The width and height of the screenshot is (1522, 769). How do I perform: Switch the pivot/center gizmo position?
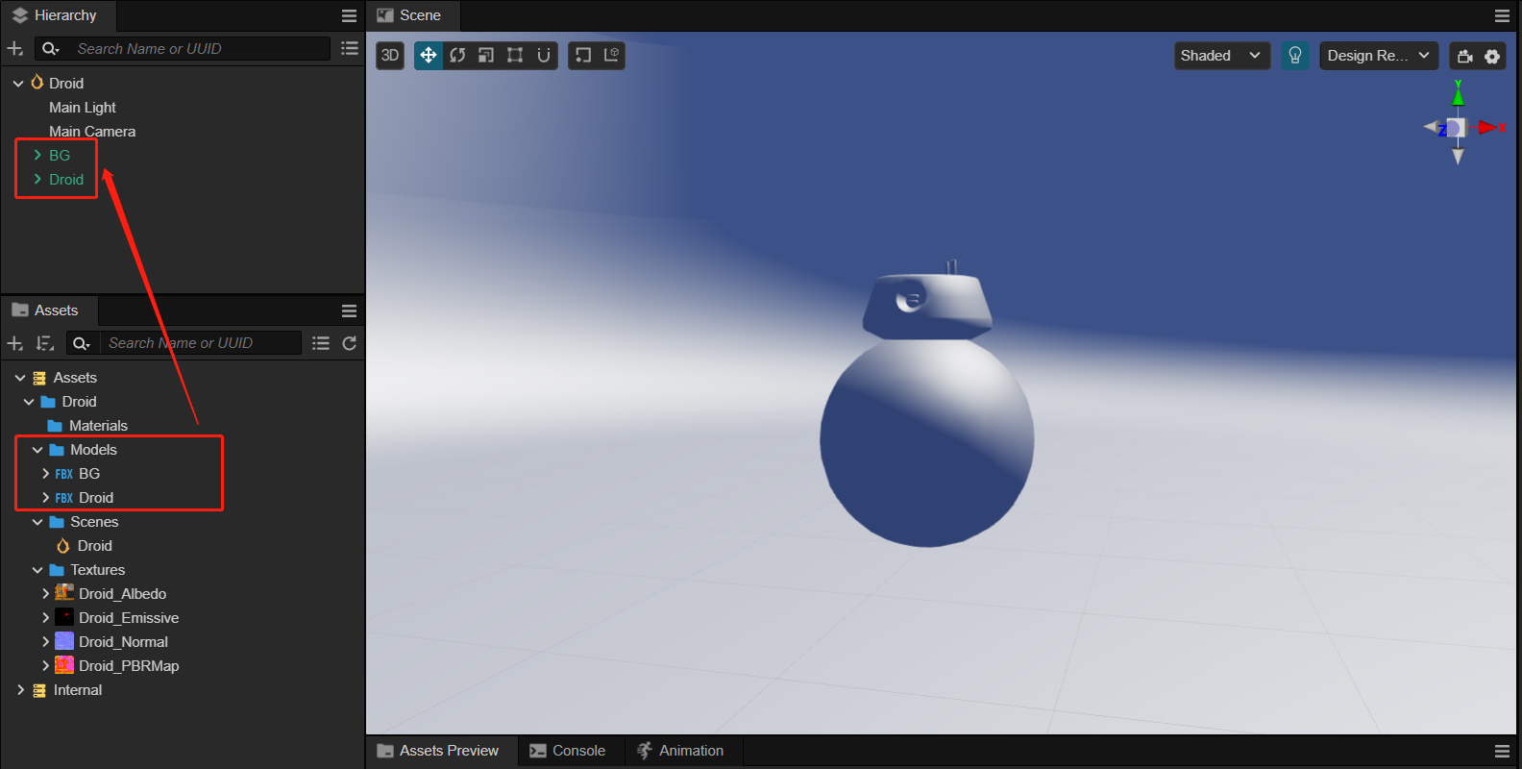coord(583,56)
